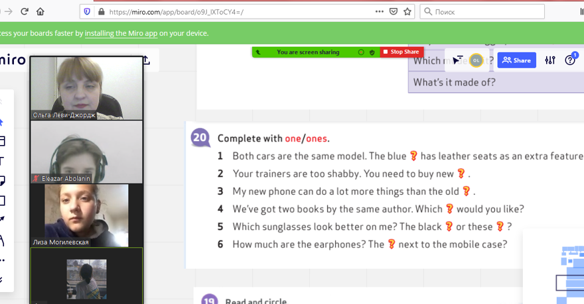
Task: Select the text tool in Miro toolbar
Action: (x=2, y=160)
